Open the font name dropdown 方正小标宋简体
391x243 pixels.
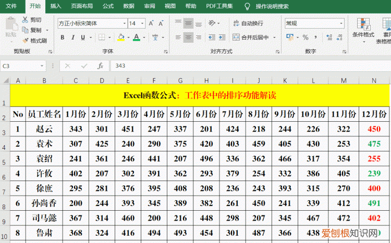tap(125, 23)
